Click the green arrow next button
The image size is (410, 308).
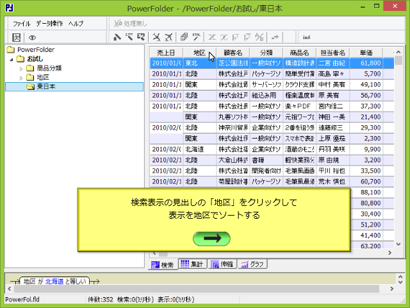pyautogui.click(x=211, y=239)
